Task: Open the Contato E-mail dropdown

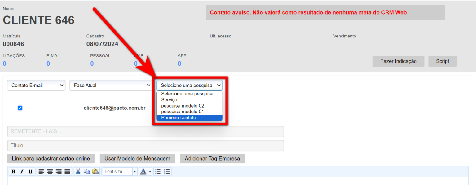Action: pyautogui.click(x=36, y=85)
